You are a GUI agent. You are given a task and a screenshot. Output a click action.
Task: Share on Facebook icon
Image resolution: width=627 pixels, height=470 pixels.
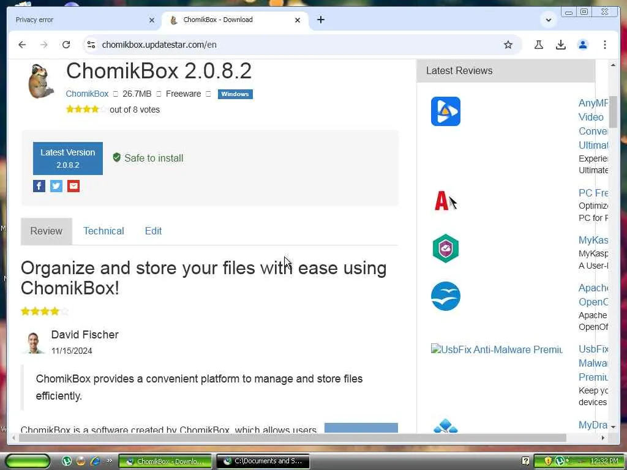(39, 186)
